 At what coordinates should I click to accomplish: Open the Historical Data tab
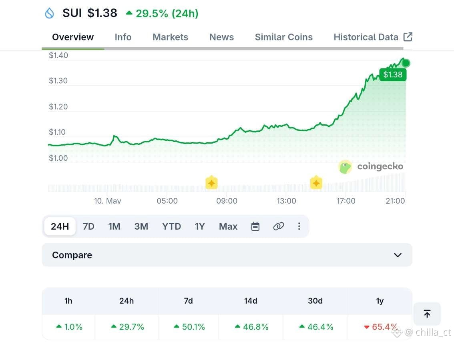(366, 37)
